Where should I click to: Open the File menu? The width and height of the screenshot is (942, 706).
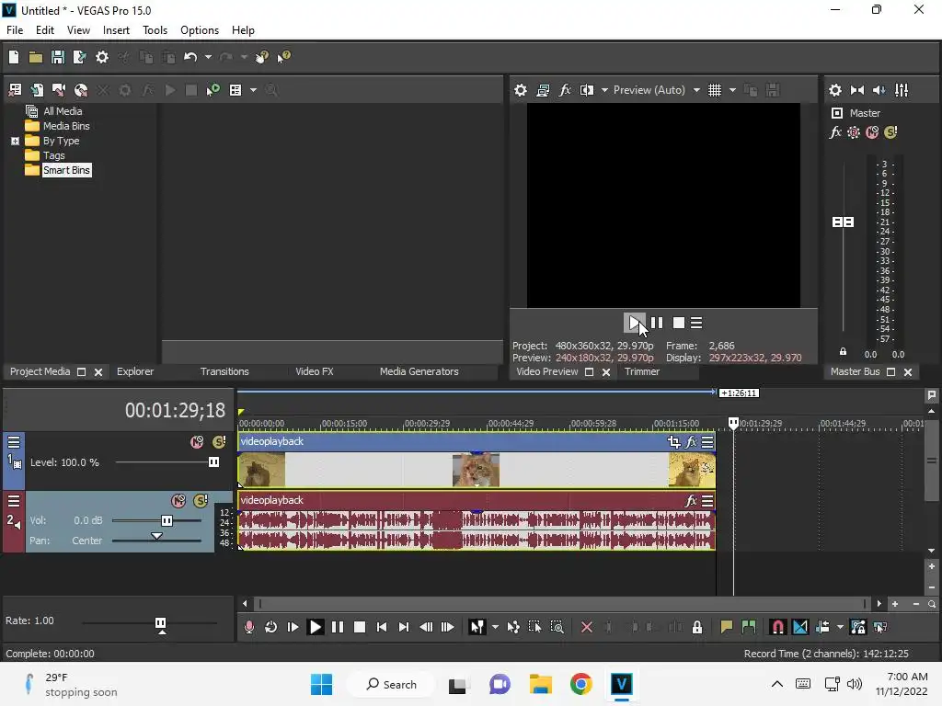pos(15,30)
